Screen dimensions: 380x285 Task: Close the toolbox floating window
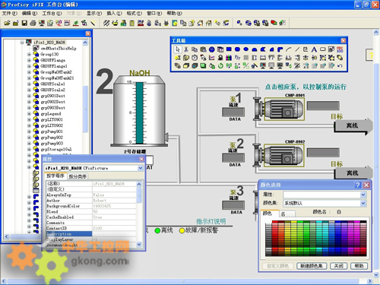tap(344, 40)
